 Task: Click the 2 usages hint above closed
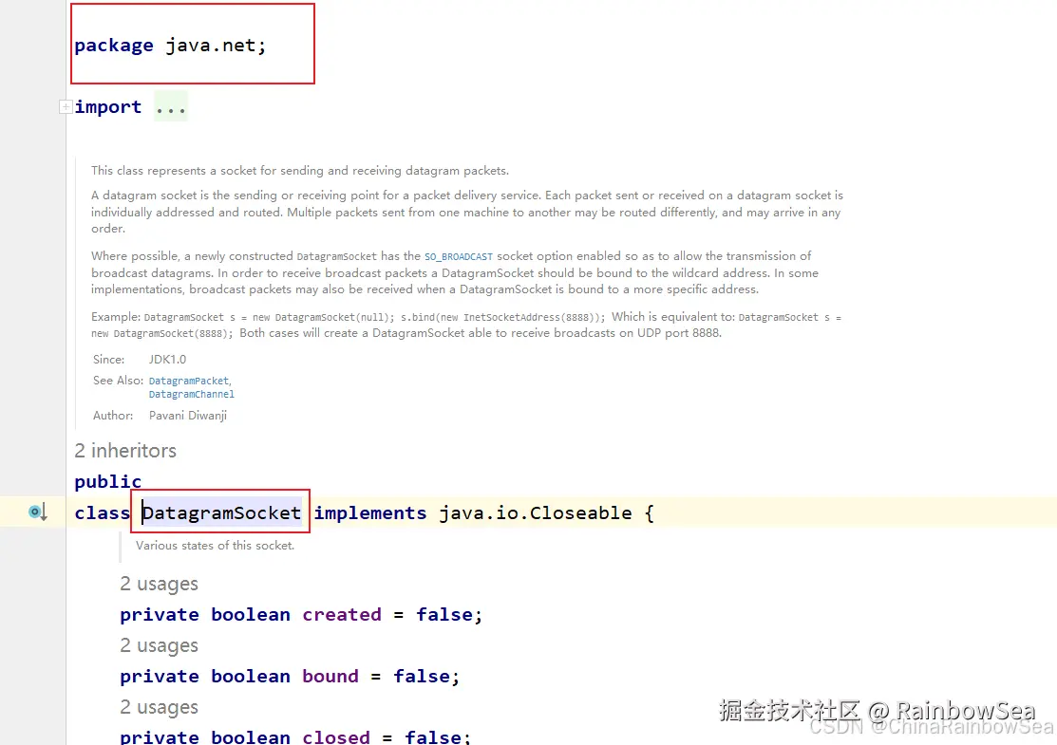(160, 707)
